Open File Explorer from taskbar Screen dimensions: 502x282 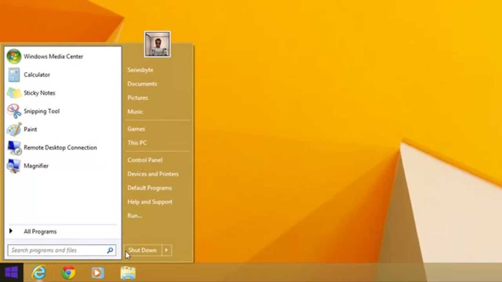pyautogui.click(x=128, y=273)
